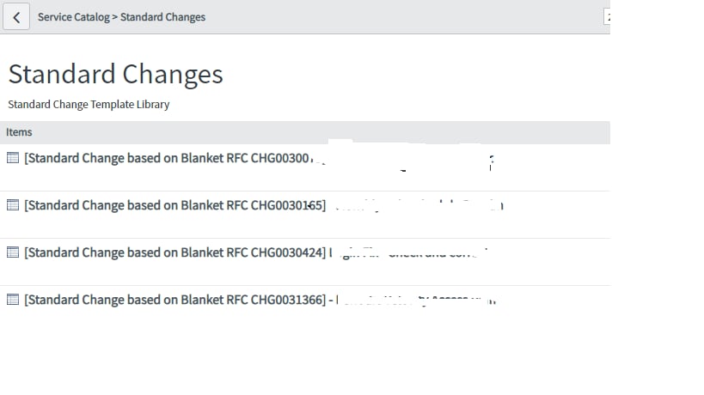
Task: Click the > separator in the breadcrumb
Action: (x=115, y=17)
